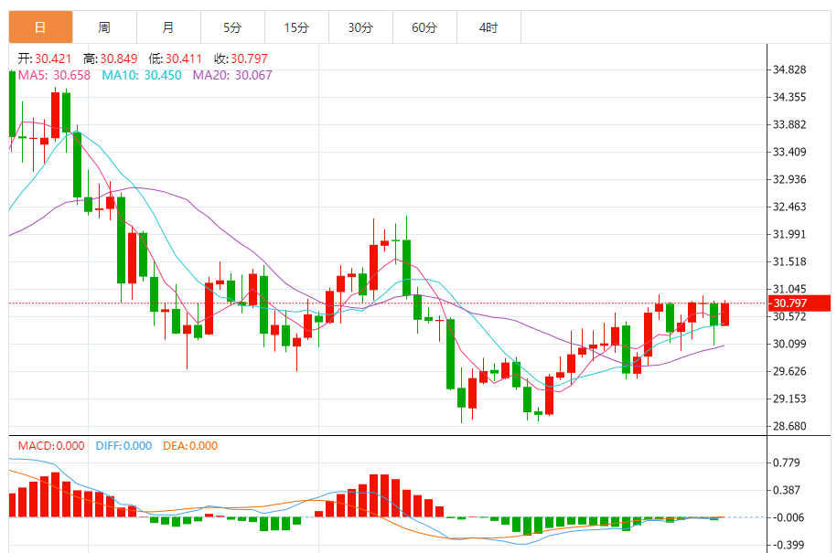Click the MA20: 30.067 indicator label
Viewport: 837px width, 553px height.
click(232, 75)
